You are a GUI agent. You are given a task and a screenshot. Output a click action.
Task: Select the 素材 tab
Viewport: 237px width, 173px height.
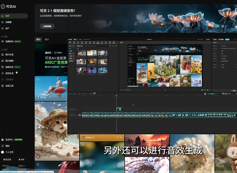pos(38,39)
